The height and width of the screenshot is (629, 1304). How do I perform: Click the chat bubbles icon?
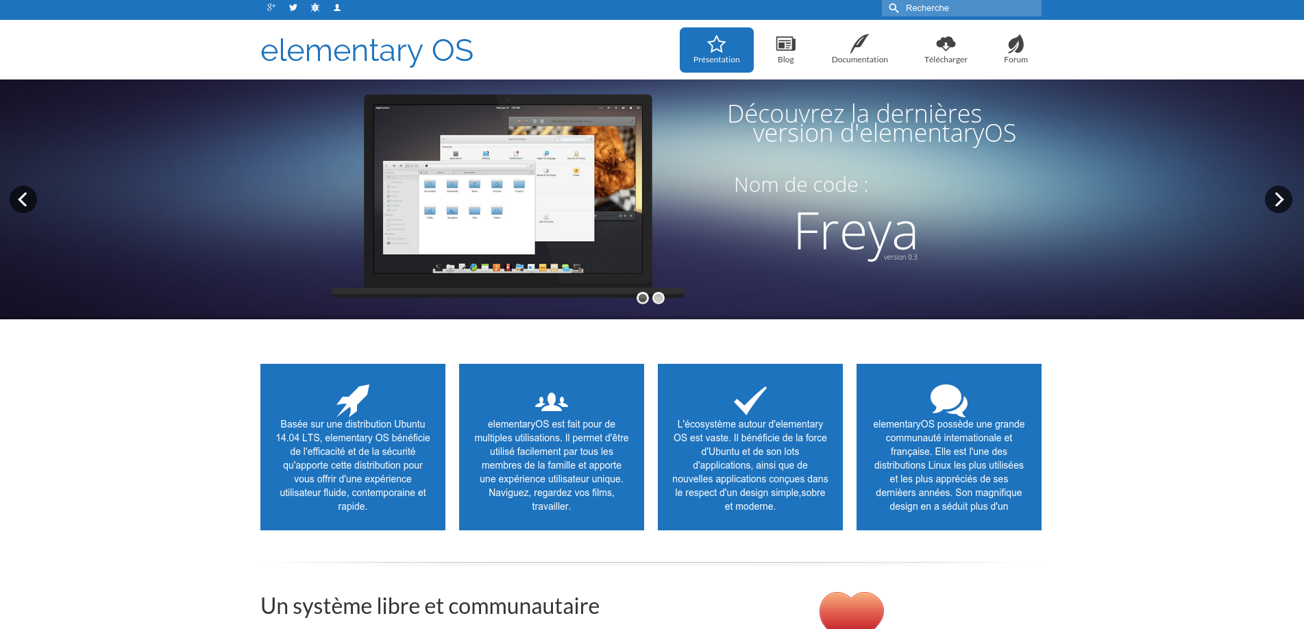[x=949, y=400]
